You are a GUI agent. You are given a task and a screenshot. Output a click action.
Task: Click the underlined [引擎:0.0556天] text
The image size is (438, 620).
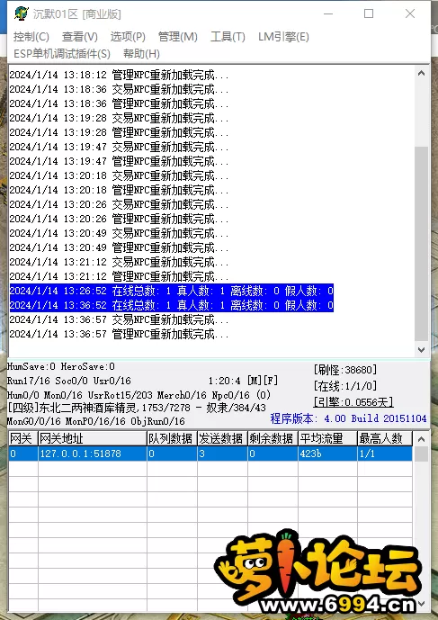[353, 402]
